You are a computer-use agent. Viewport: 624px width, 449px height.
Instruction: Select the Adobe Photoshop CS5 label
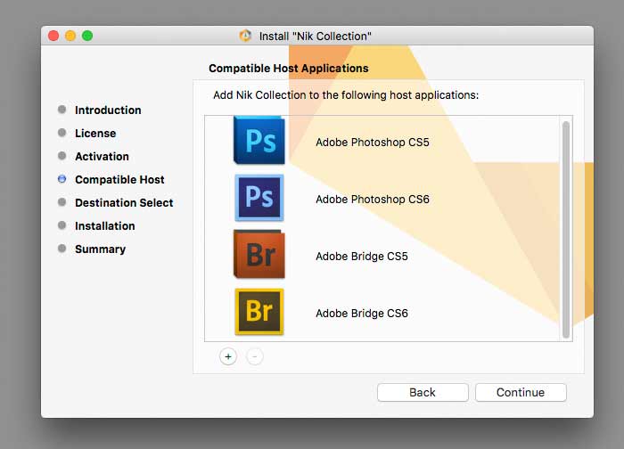click(x=373, y=143)
